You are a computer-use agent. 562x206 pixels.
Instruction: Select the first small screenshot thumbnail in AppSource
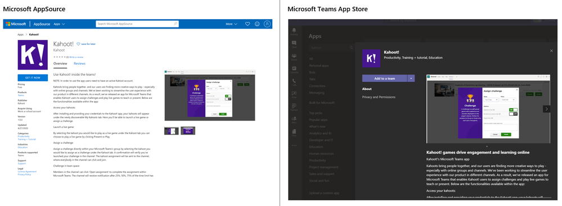[172, 131]
